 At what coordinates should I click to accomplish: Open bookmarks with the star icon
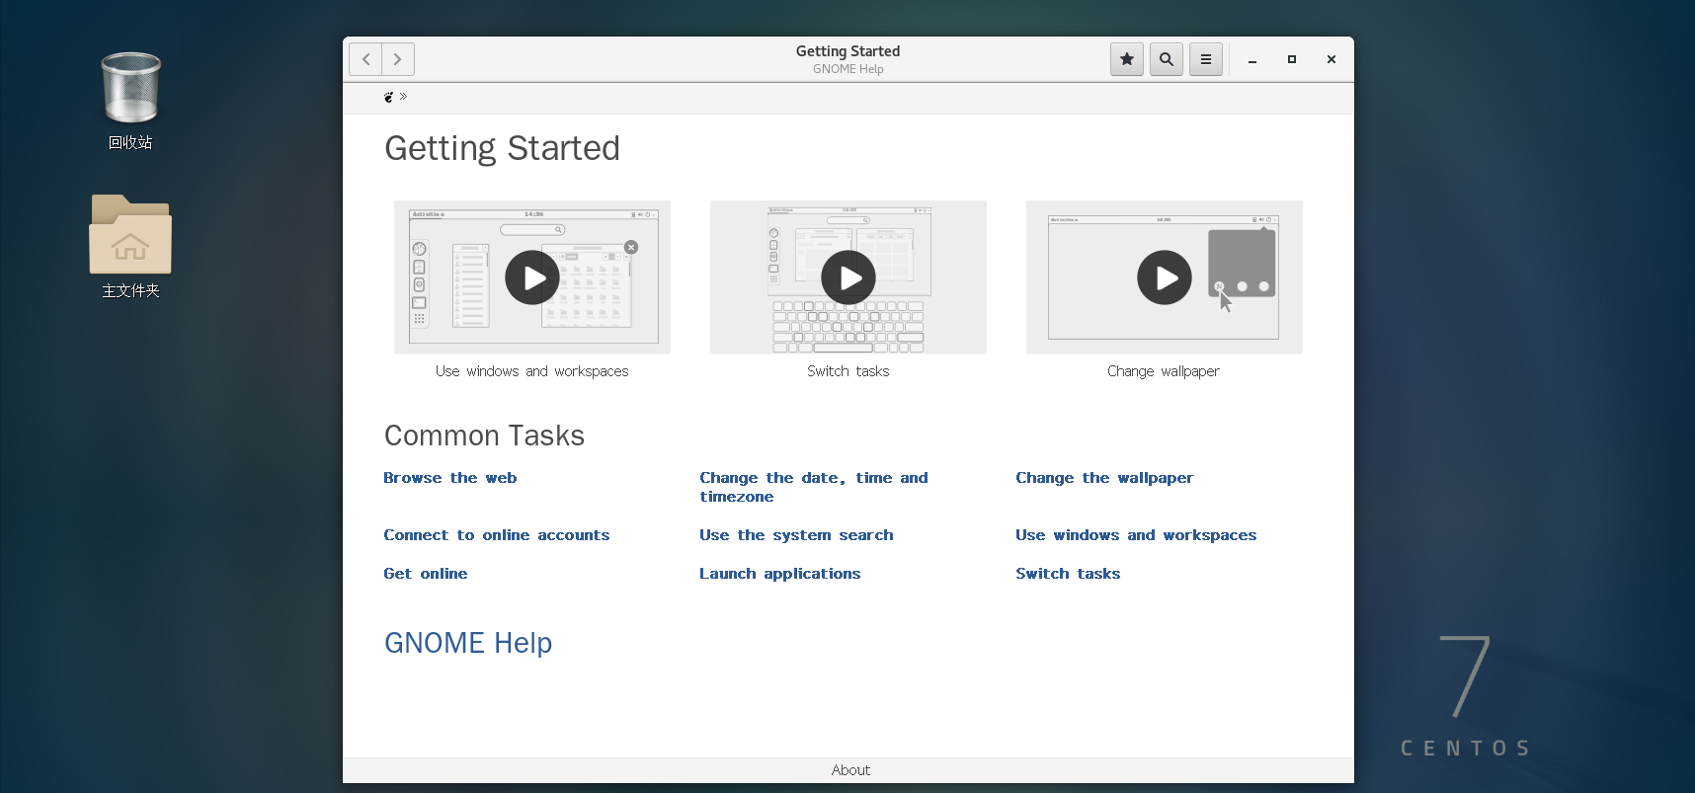[1126, 59]
